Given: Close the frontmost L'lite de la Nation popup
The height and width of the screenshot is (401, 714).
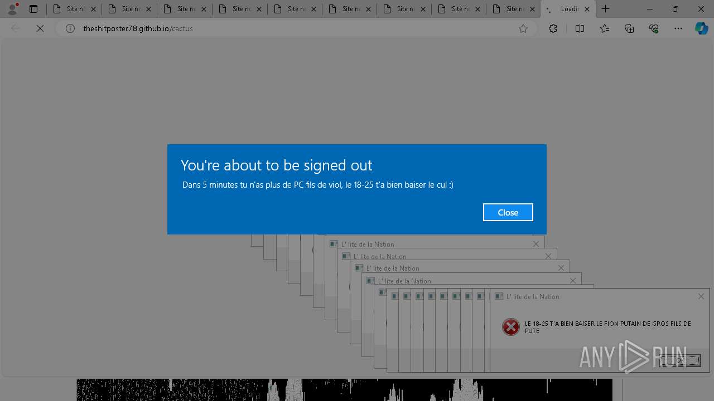Looking at the screenshot, I should click(701, 296).
